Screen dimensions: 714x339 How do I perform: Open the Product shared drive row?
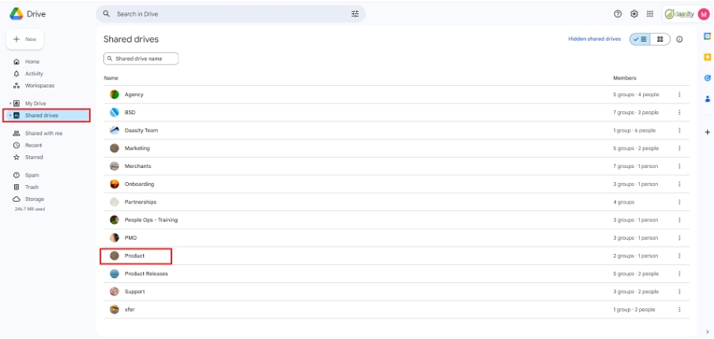[134, 255]
